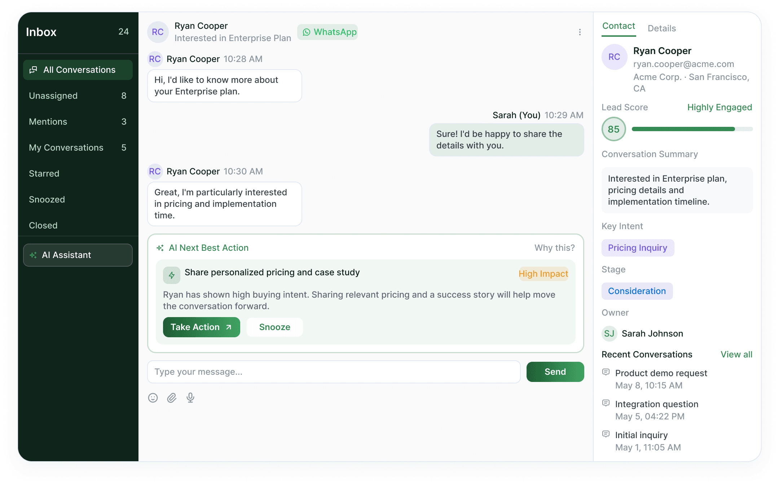Click the paperclip attachment icon
The height and width of the screenshot is (485, 779).
pos(172,398)
